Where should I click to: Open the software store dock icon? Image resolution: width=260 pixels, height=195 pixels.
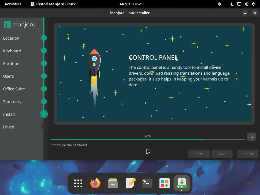click(165, 183)
